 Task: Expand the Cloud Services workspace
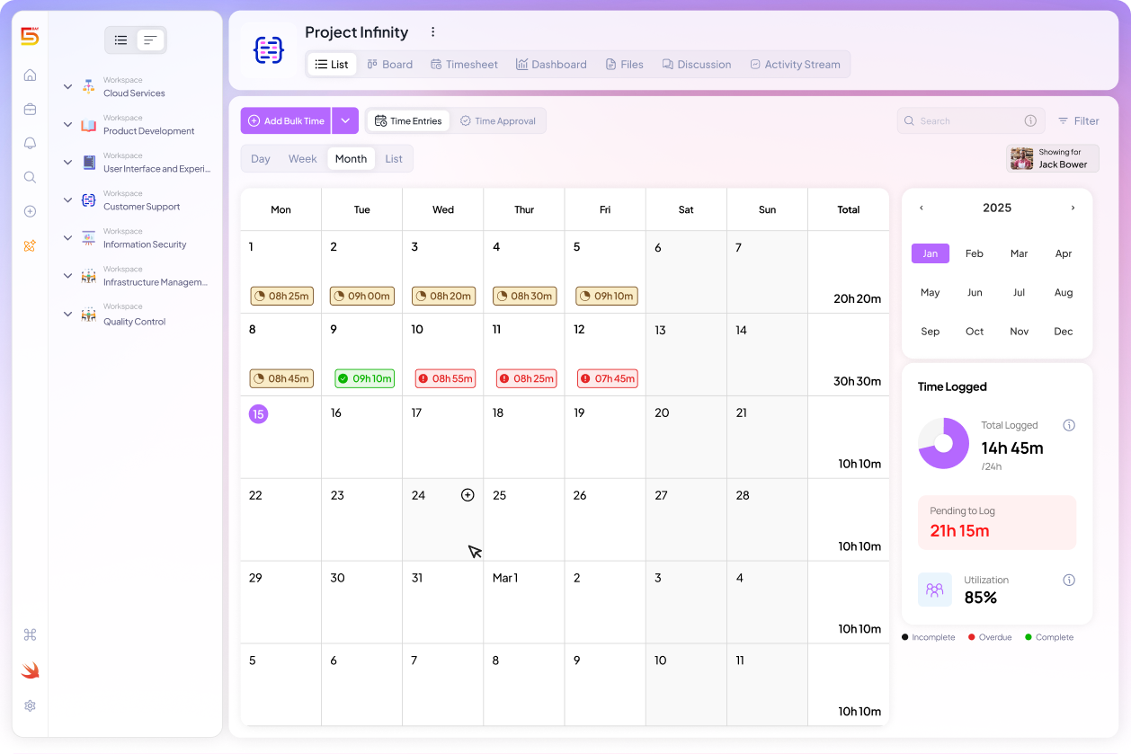pos(67,87)
